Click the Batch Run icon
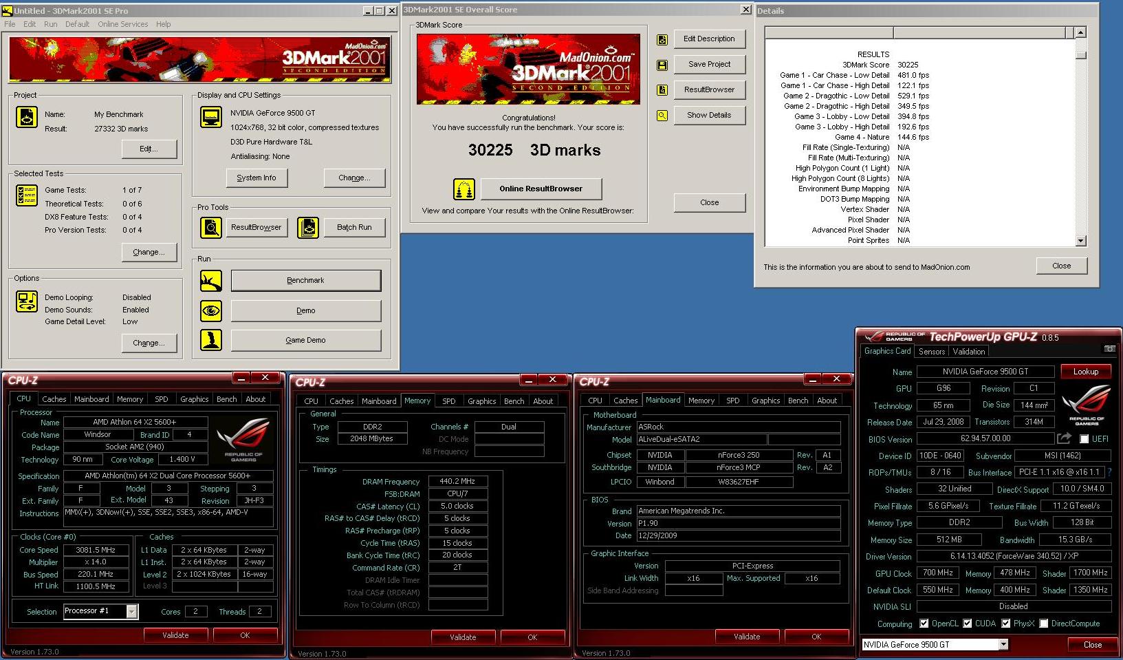The width and height of the screenshot is (1123, 660). click(308, 227)
